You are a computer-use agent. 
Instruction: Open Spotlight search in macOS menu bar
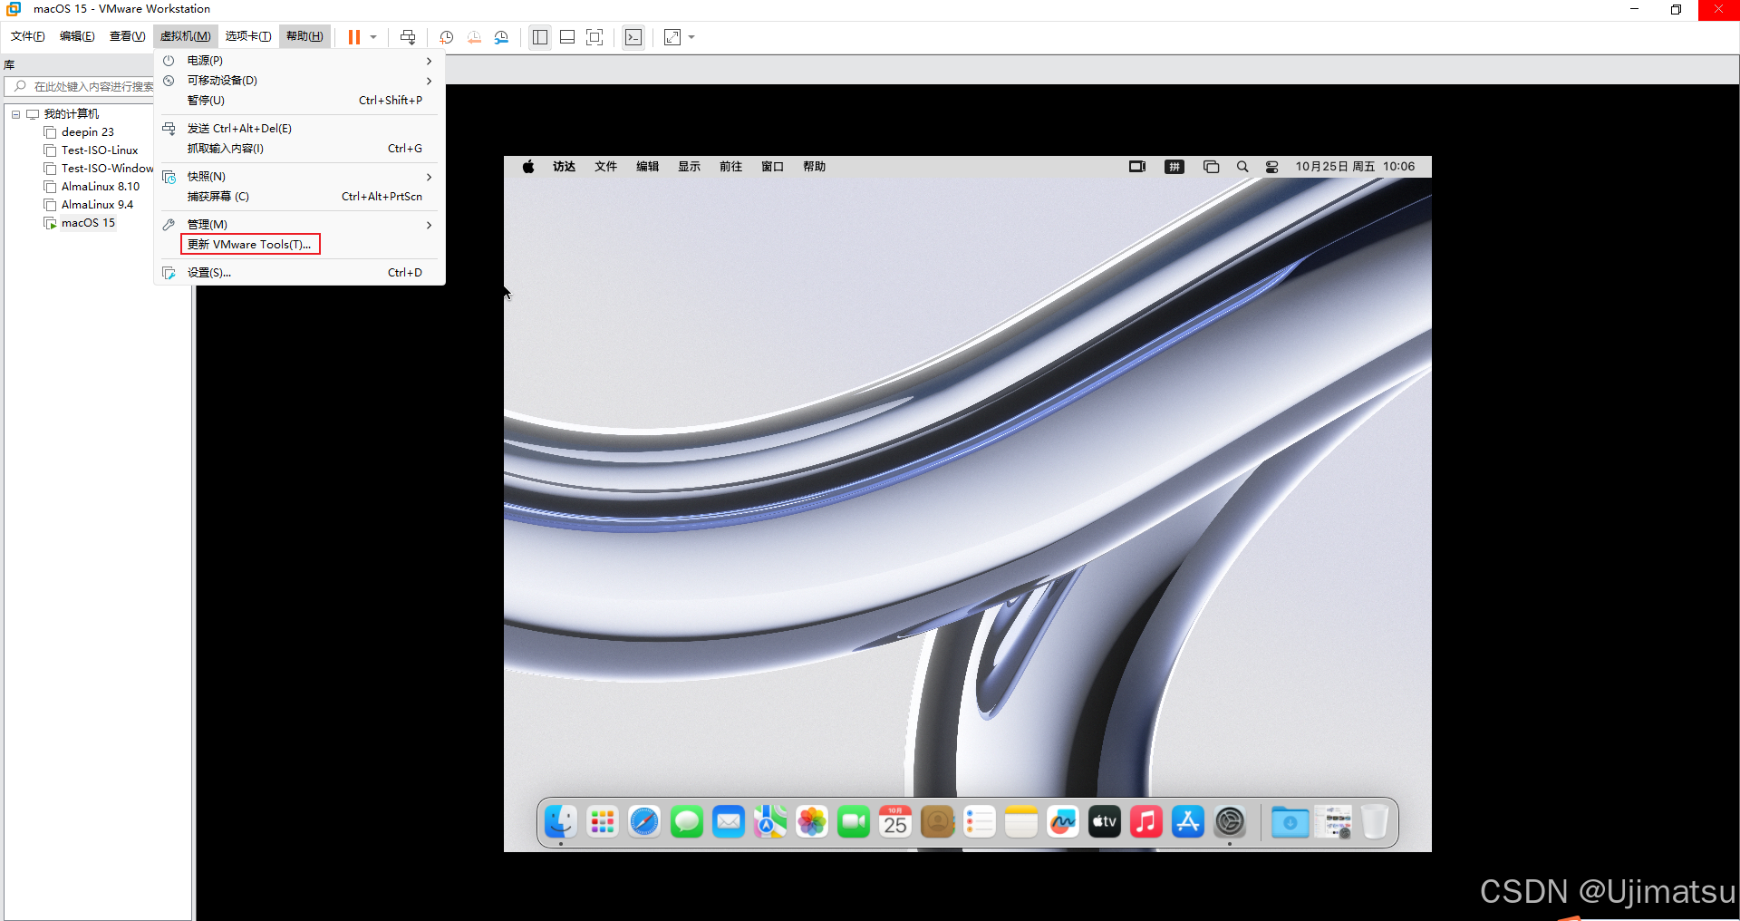coord(1242,167)
